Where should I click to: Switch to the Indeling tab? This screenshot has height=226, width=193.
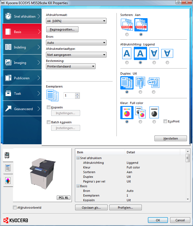coord(22,47)
